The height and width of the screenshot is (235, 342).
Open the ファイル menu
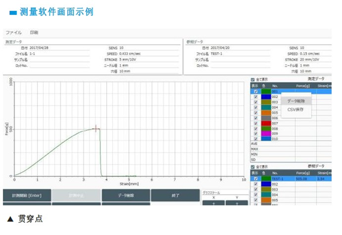point(14,33)
